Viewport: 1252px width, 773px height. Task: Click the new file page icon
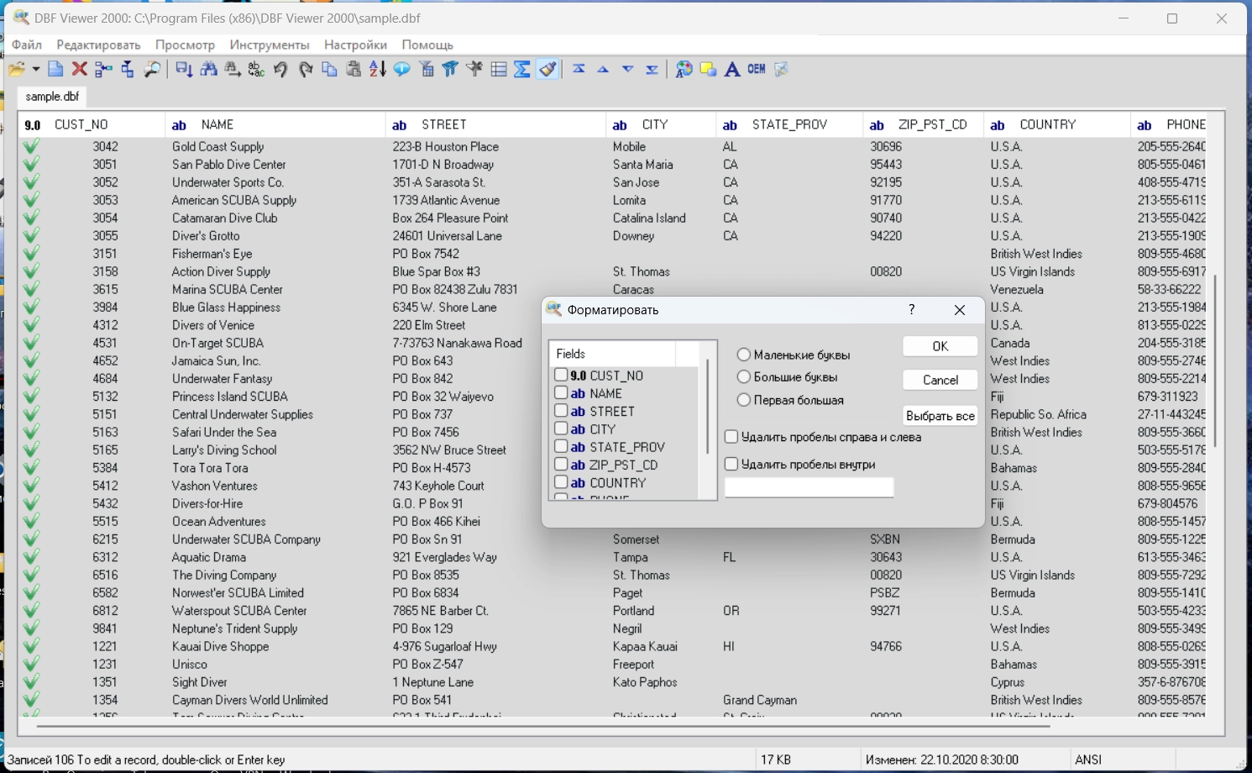(55, 70)
